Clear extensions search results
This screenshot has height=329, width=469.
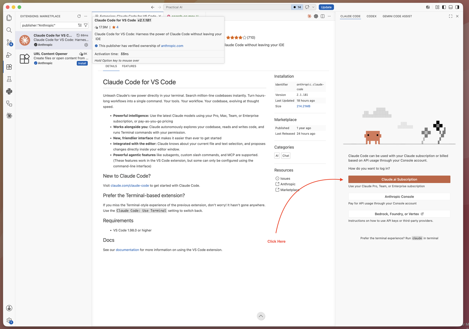(x=80, y=25)
